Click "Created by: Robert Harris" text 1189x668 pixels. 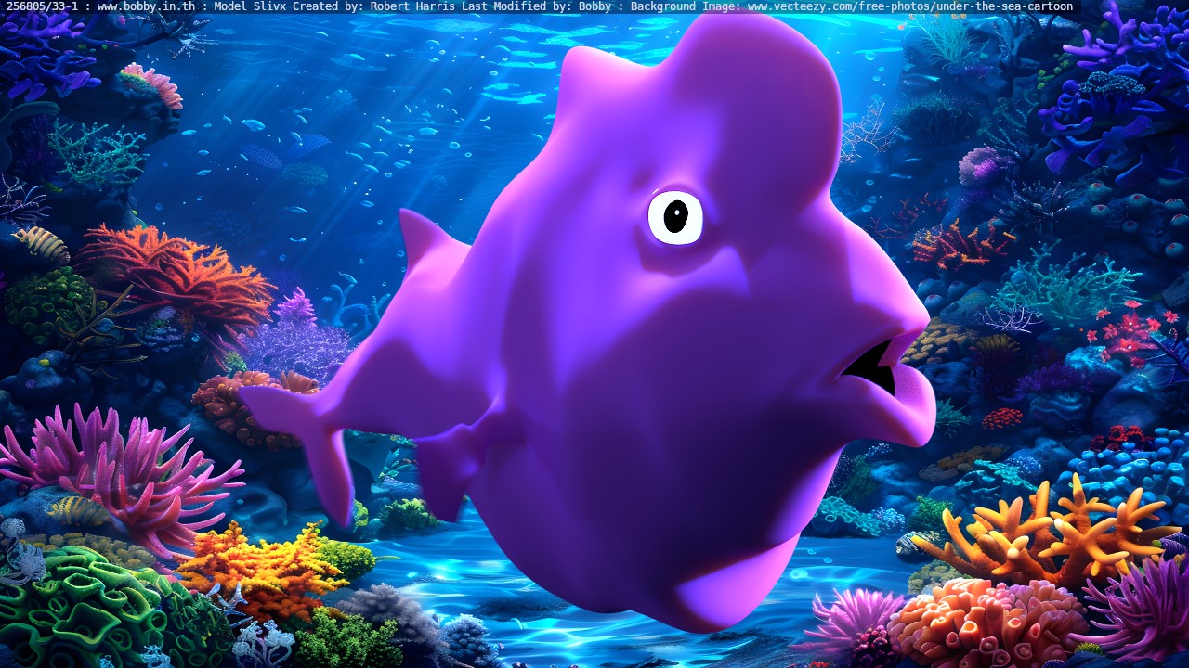373,6
